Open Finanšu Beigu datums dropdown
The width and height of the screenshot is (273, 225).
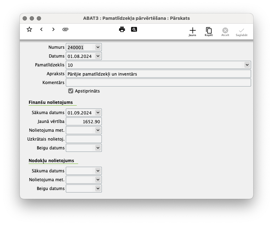pos(98,148)
